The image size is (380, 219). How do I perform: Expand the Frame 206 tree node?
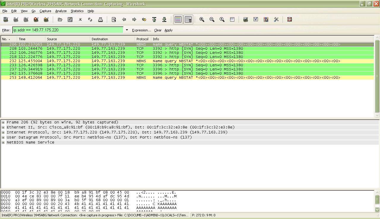[3, 122]
